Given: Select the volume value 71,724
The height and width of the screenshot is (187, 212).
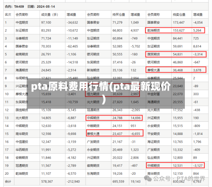Looking at the screenshot, I should point(46,38).
